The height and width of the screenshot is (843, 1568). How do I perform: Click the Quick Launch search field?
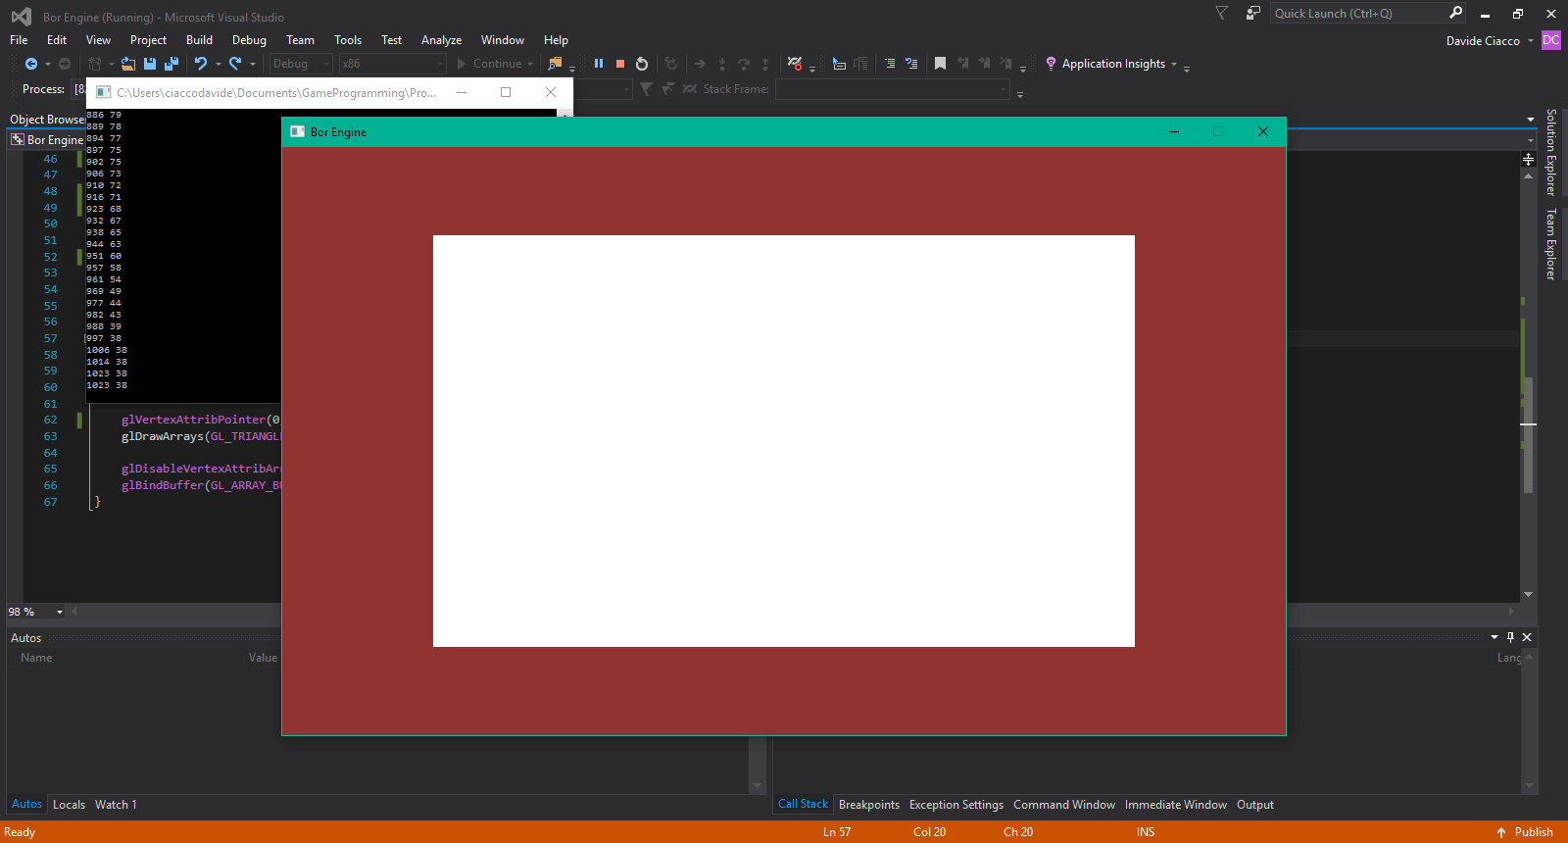pos(1357,14)
